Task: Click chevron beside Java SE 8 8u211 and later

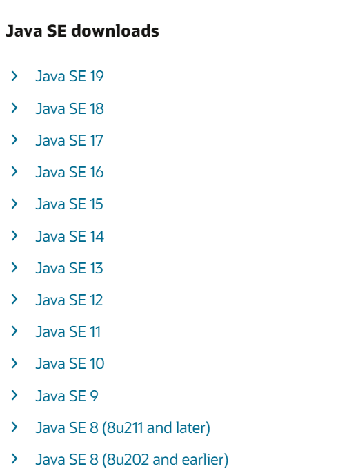Action: click(14, 427)
